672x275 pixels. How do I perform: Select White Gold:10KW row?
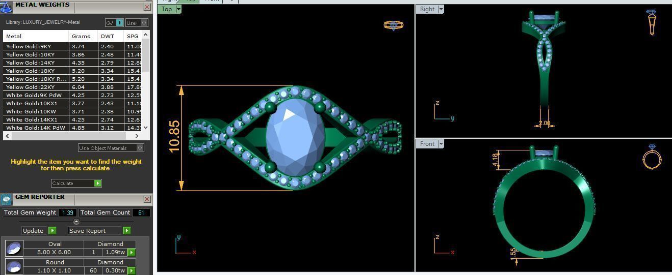(x=72, y=111)
